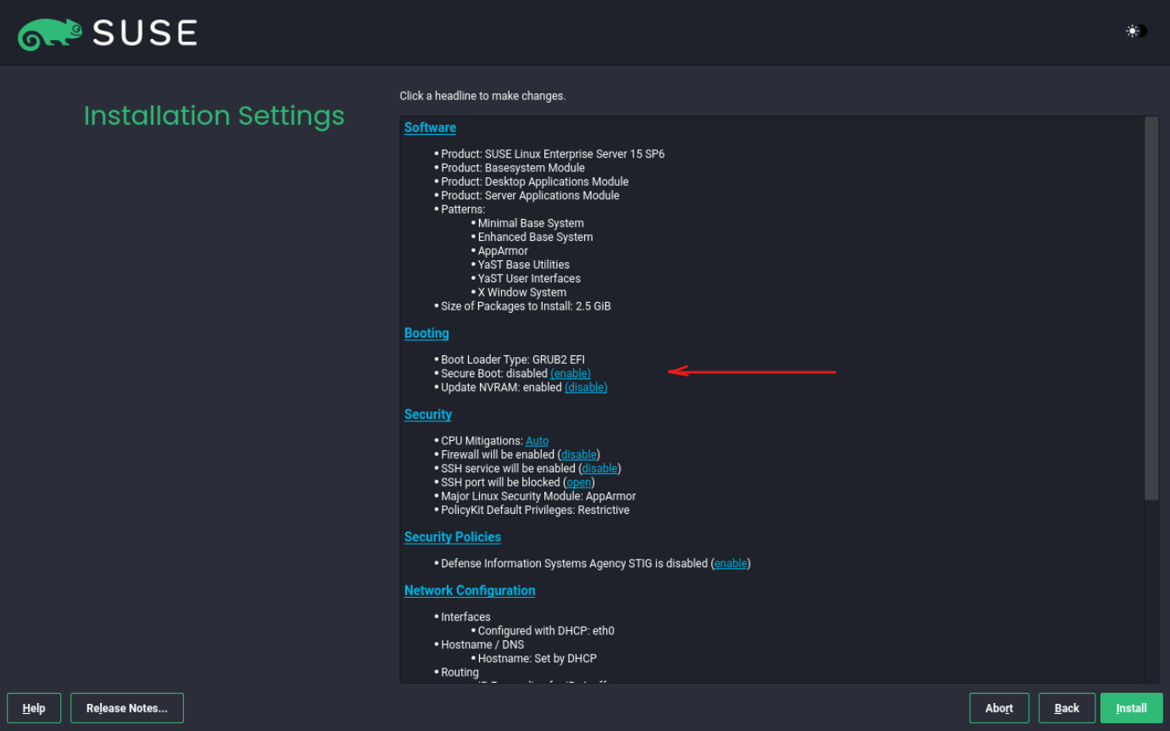Click the 'Installation Settings' page title

click(x=214, y=115)
